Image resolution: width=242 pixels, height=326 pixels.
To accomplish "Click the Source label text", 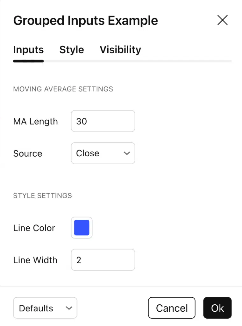I will coord(28,153).
